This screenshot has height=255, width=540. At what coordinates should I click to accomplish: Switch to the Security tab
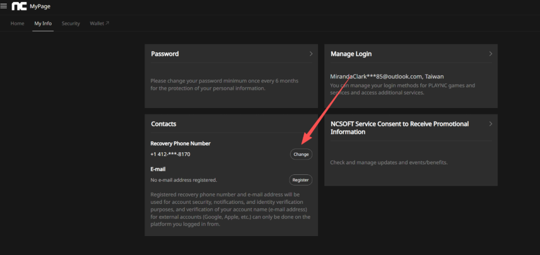(71, 24)
